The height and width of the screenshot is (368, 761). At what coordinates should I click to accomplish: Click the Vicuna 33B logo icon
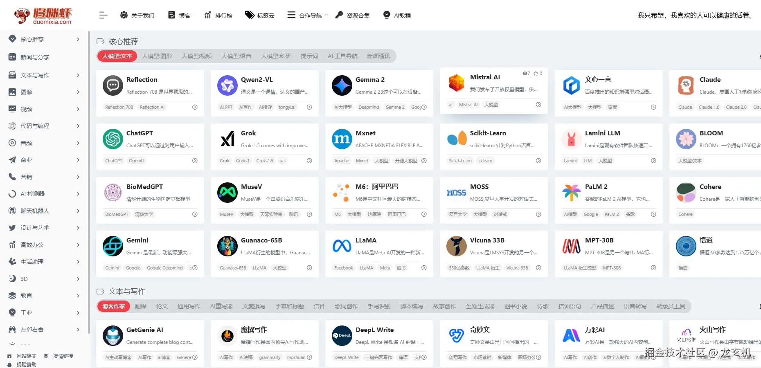(457, 246)
